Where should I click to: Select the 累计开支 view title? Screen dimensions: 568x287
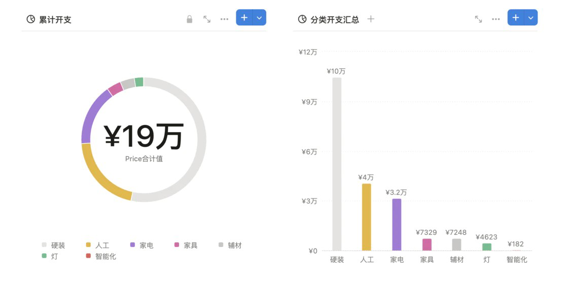tap(55, 20)
